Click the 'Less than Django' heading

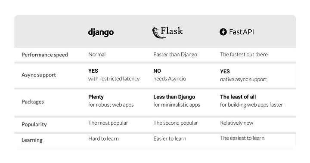pyautogui.click(x=174, y=97)
